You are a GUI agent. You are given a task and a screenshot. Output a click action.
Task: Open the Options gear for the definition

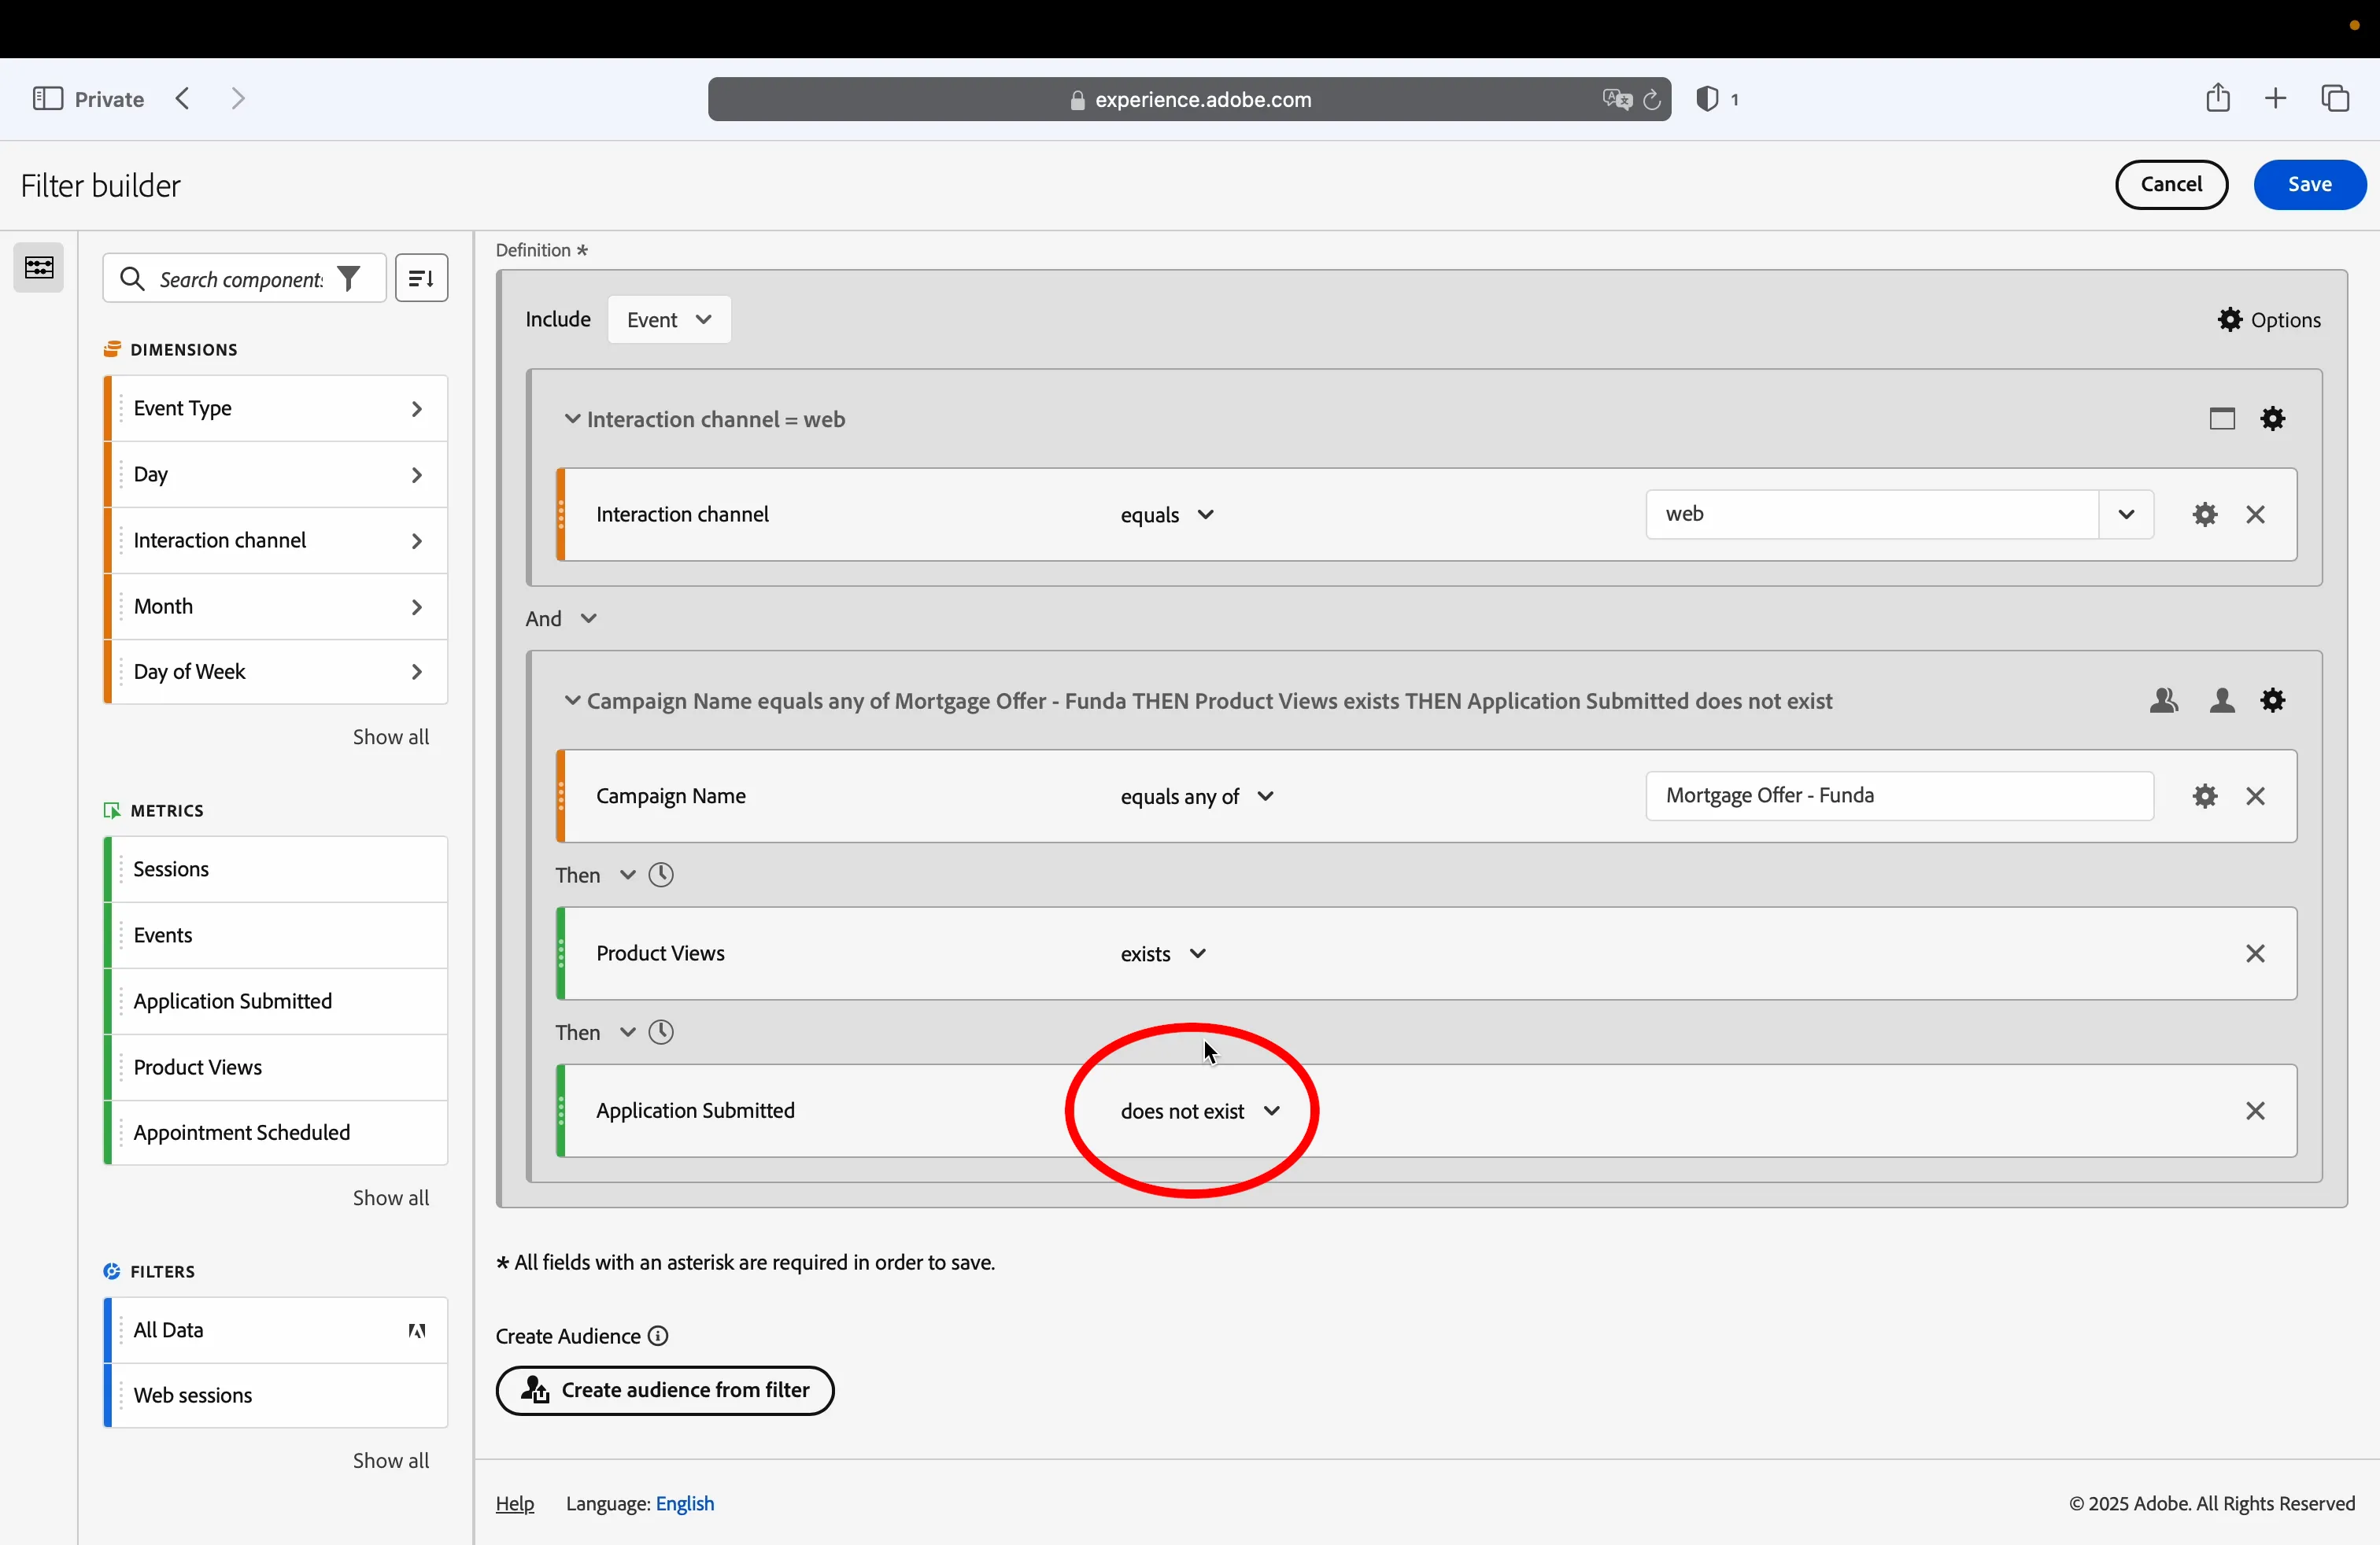point(2269,320)
